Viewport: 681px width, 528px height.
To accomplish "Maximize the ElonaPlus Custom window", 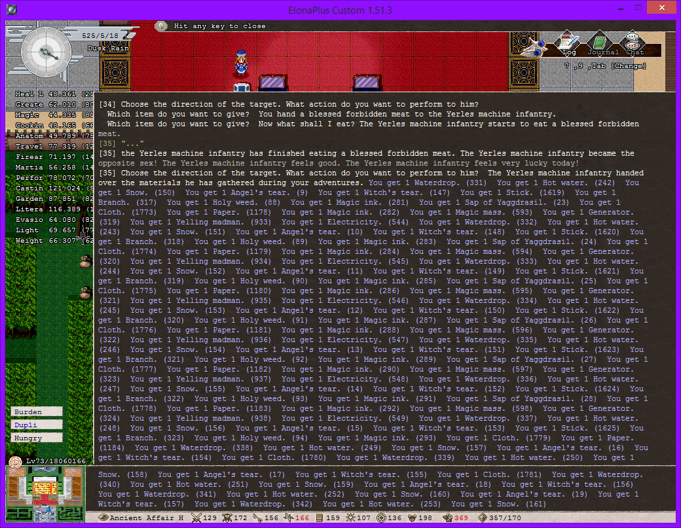I will (x=638, y=8).
